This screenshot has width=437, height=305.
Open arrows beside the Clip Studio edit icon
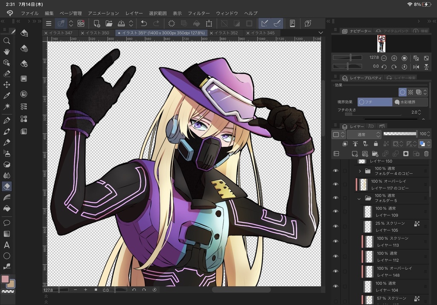coord(71,23)
